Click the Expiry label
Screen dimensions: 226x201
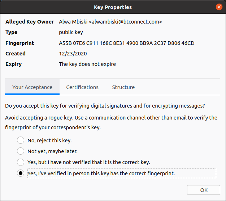14,64
